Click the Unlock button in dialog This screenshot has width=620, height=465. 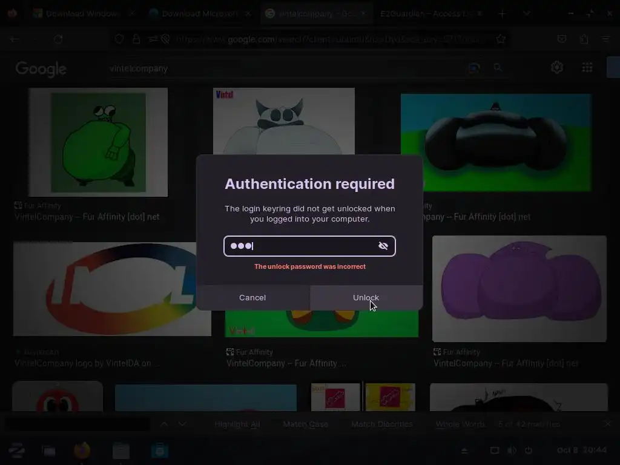(x=366, y=297)
